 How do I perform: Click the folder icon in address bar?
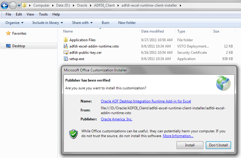[24, 5]
